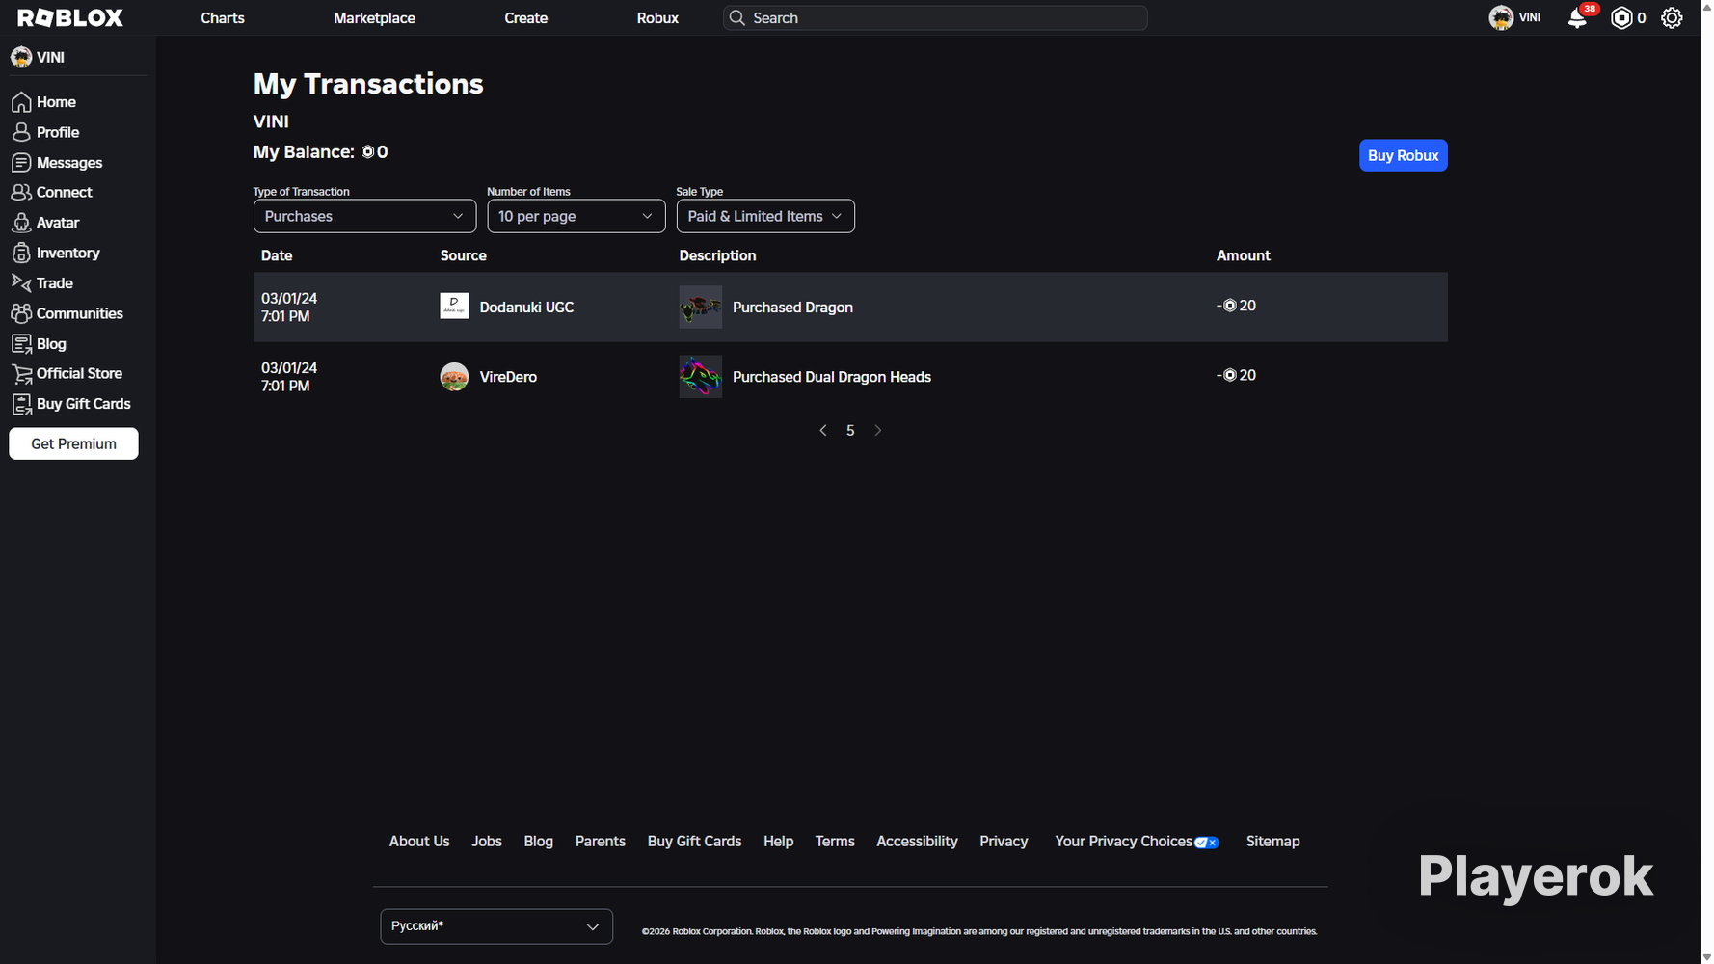
Task: Open the About Us footer link
Action: (419, 842)
